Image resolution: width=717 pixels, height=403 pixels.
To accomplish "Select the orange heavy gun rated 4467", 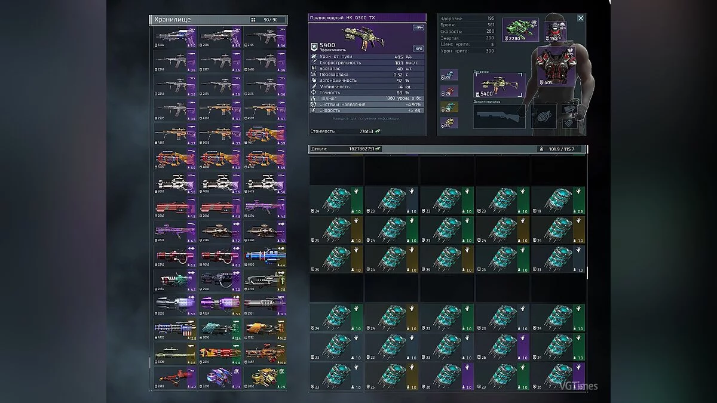I will tap(265, 353).
